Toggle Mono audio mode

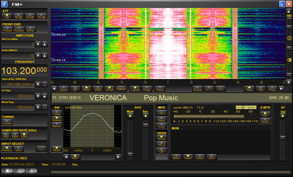click(x=160, y=89)
